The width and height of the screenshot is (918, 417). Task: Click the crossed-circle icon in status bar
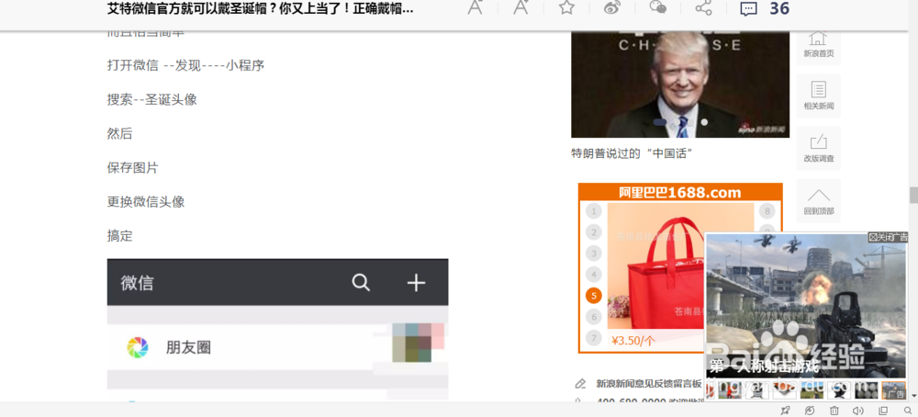click(810, 411)
